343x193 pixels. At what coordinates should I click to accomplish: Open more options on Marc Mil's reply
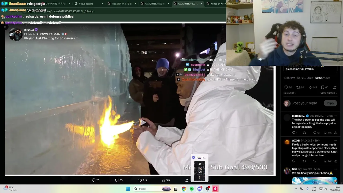[x=335, y=116]
